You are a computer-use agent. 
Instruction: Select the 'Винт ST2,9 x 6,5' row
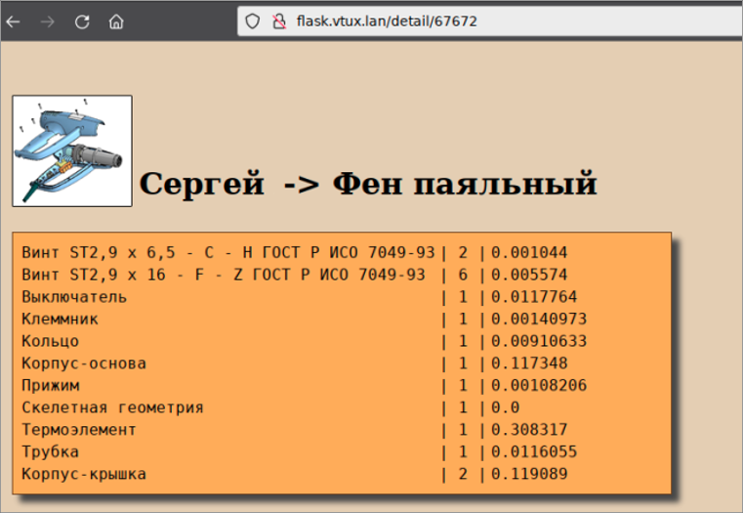coord(229,252)
